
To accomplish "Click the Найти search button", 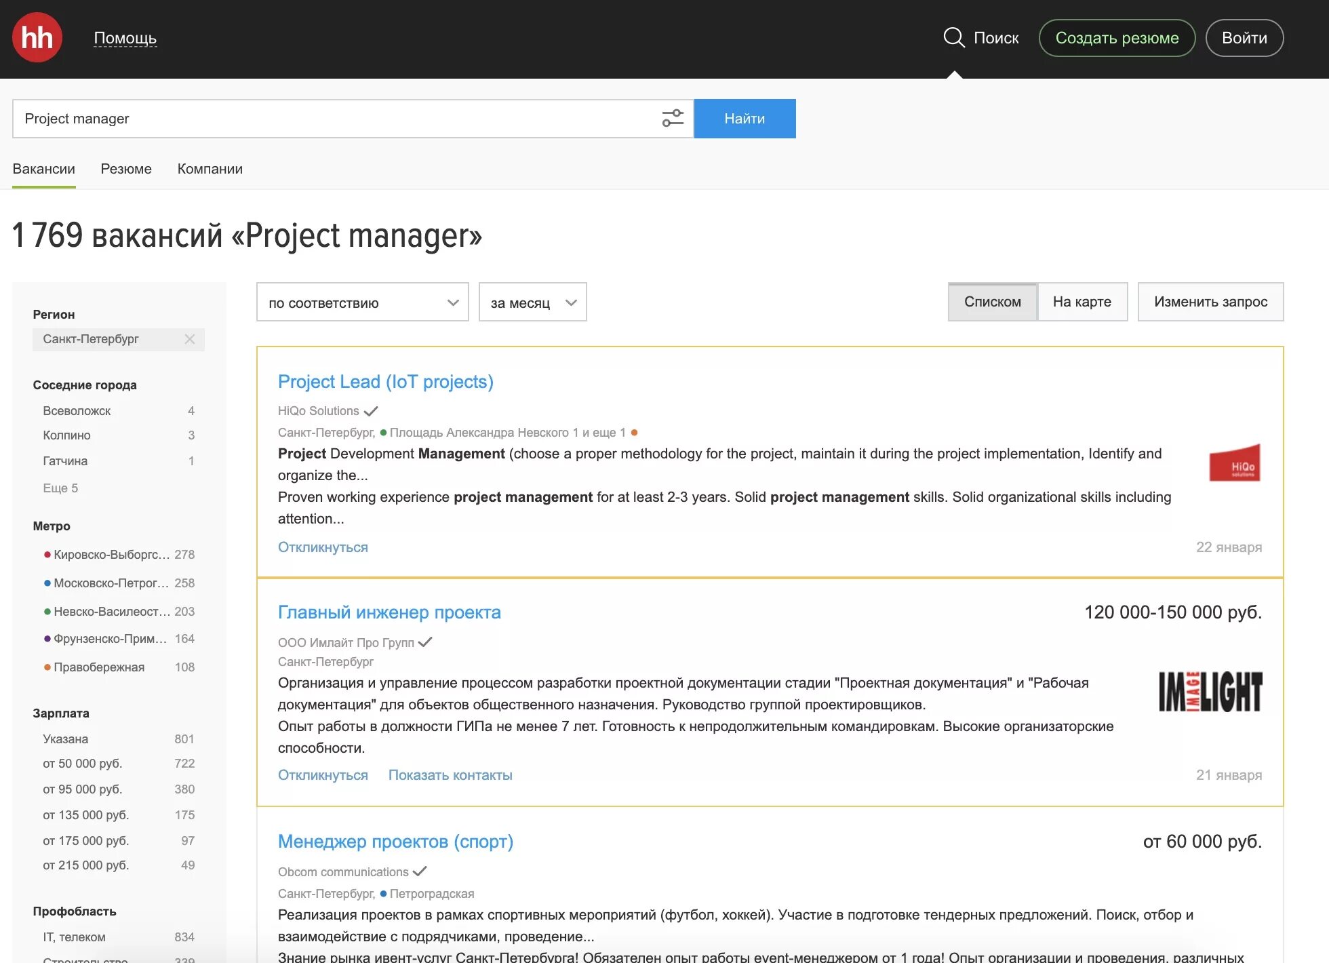I will [x=745, y=119].
